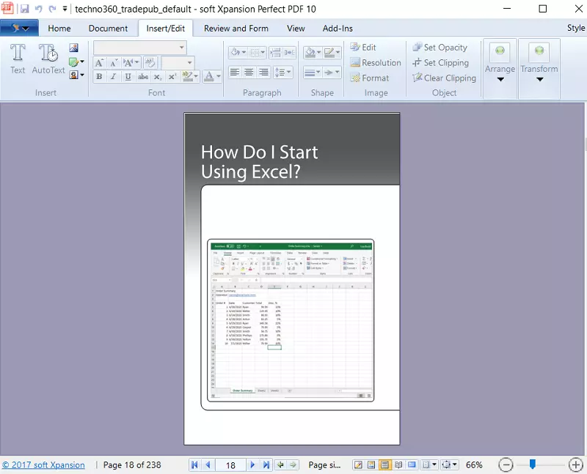Open the Document tab
The width and height of the screenshot is (587, 474).
[108, 29]
